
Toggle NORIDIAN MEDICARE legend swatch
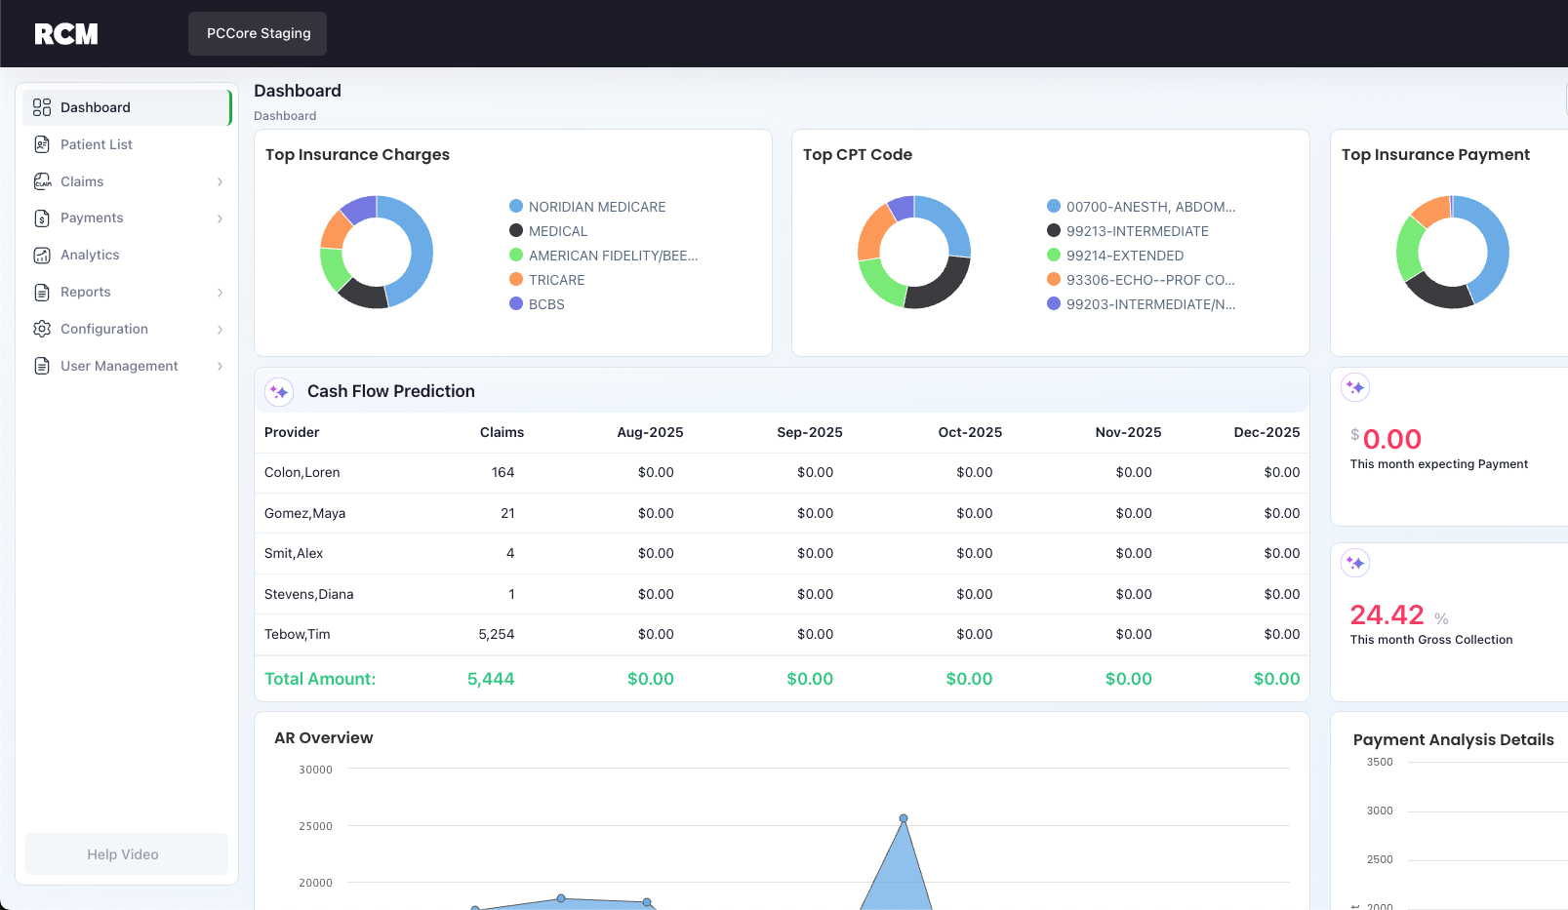(516, 206)
